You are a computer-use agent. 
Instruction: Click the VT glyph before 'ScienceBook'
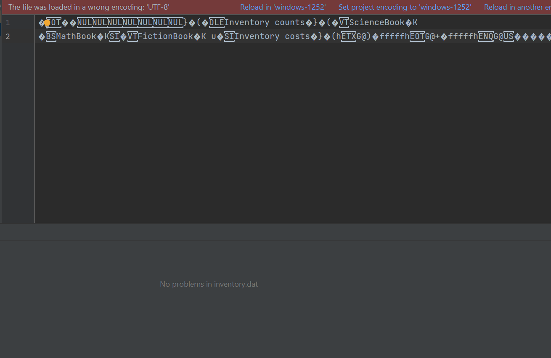coord(344,22)
